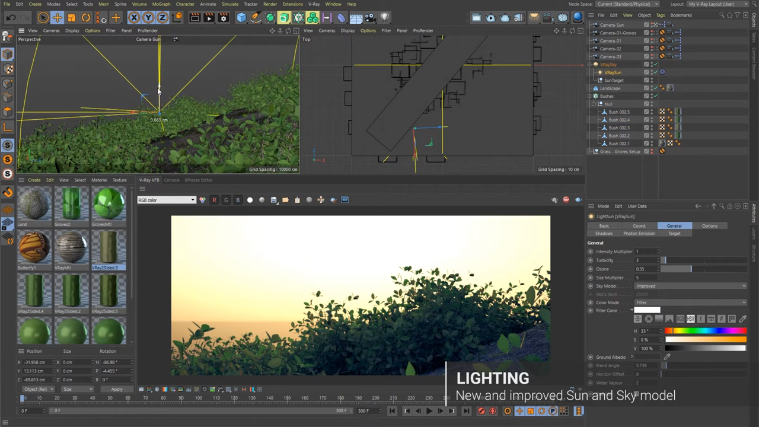Click the Turbidity value field

point(647,260)
